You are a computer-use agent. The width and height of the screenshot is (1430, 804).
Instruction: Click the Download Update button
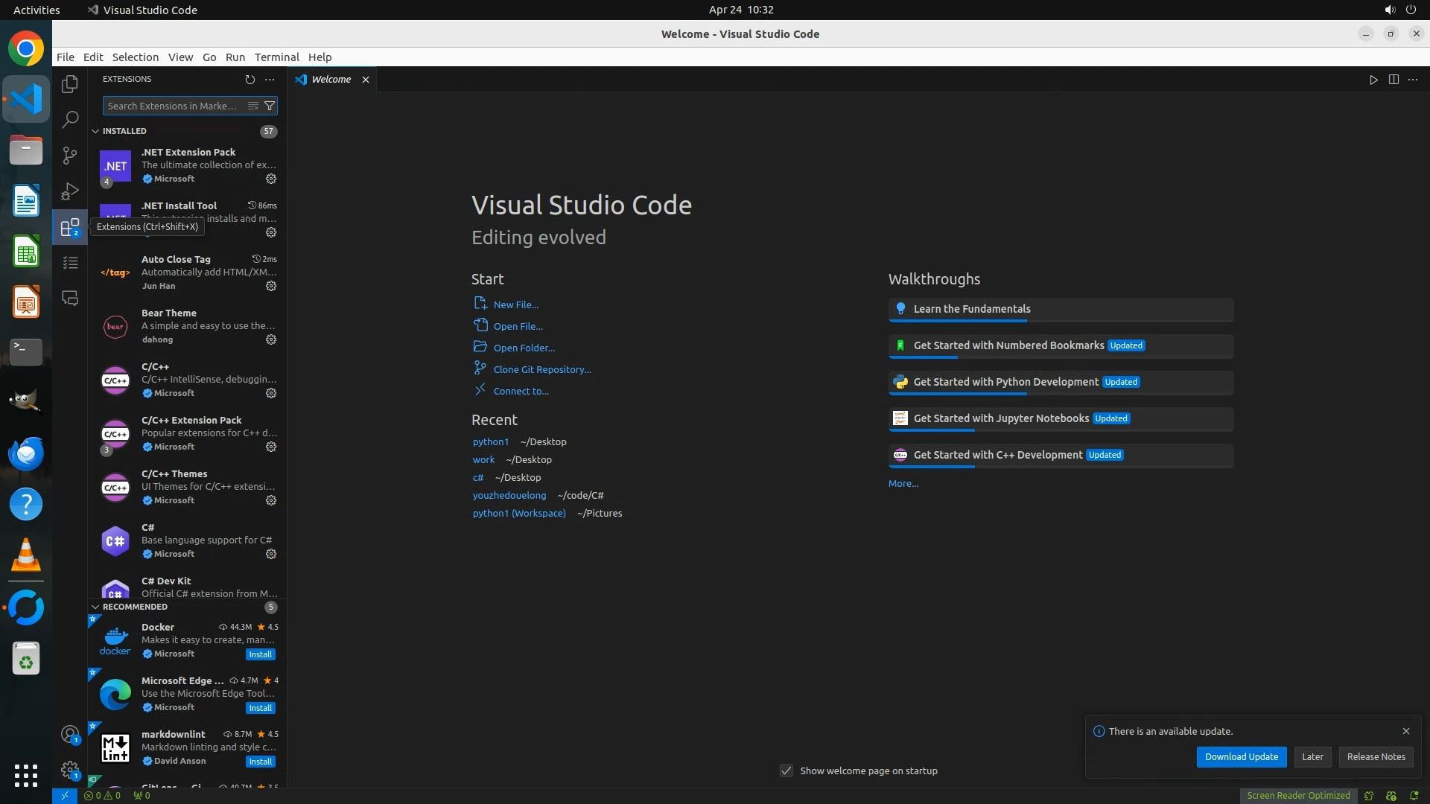pos(1241,756)
